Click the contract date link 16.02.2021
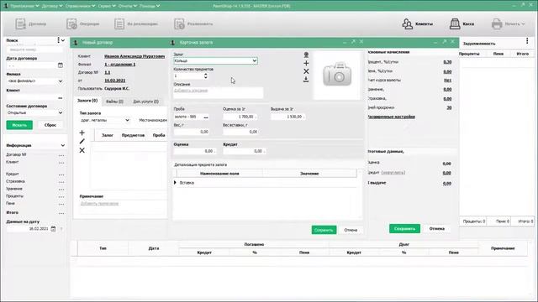Screen dimensions: 538x302 [115, 81]
